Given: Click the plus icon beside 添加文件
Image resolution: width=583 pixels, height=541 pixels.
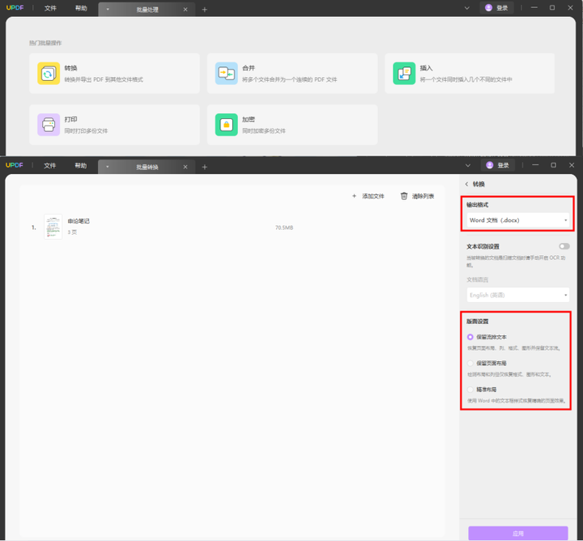Looking at the screenshot, I should [x=354, y=196].
